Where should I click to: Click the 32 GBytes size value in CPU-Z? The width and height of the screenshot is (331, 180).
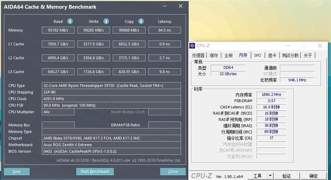pos(228,74)
